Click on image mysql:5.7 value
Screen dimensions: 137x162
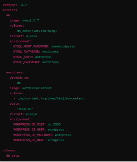(31, 20)
